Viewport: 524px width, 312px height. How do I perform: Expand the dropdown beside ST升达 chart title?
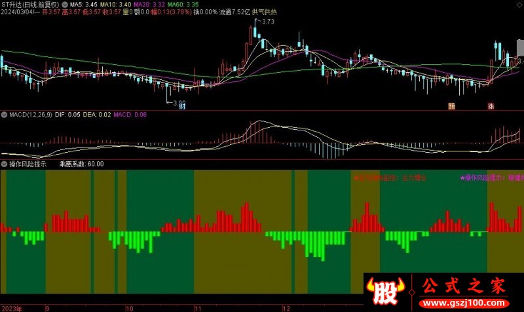pos(64,5)
